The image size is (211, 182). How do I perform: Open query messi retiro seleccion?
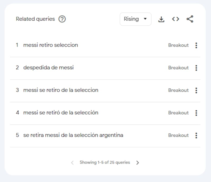(x=51, y=45)
